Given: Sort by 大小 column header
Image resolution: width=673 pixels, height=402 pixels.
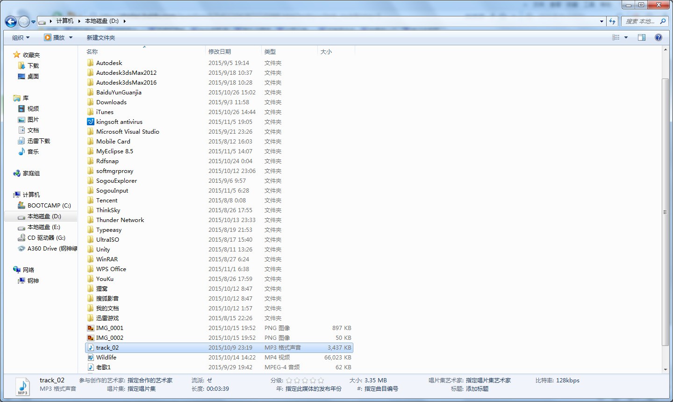Looking at the screenshot, I should [x=326, y=51].
